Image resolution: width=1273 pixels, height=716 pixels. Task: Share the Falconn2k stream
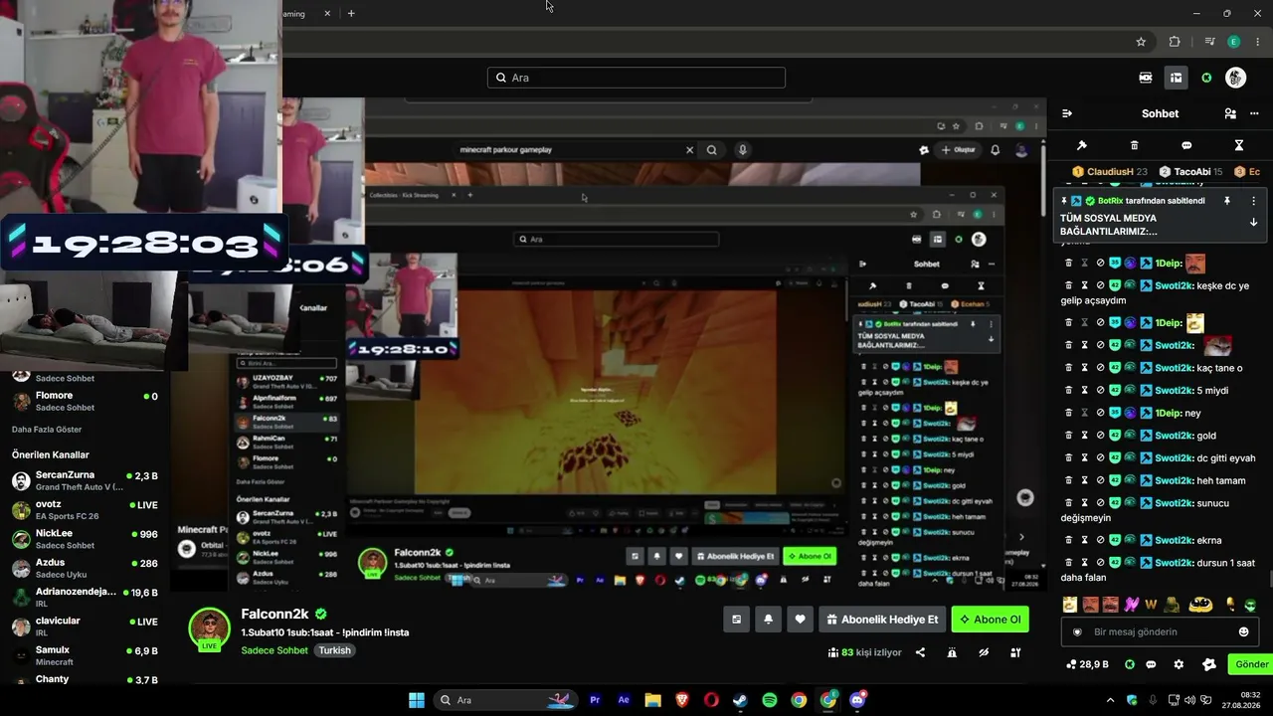[920, 652]
